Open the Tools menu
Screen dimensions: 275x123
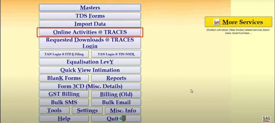[54, 110]
